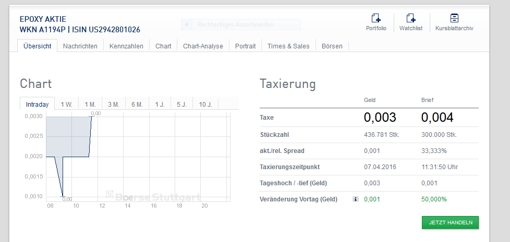Image resolution: width=510 pixels, height=242 pixels.
Task: Show the 3 M. chart range
Action: click(114, 105)
